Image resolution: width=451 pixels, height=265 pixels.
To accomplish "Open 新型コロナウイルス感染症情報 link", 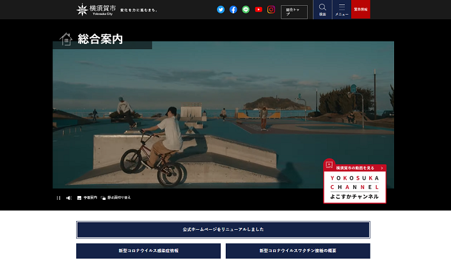I will coord(148,251).
